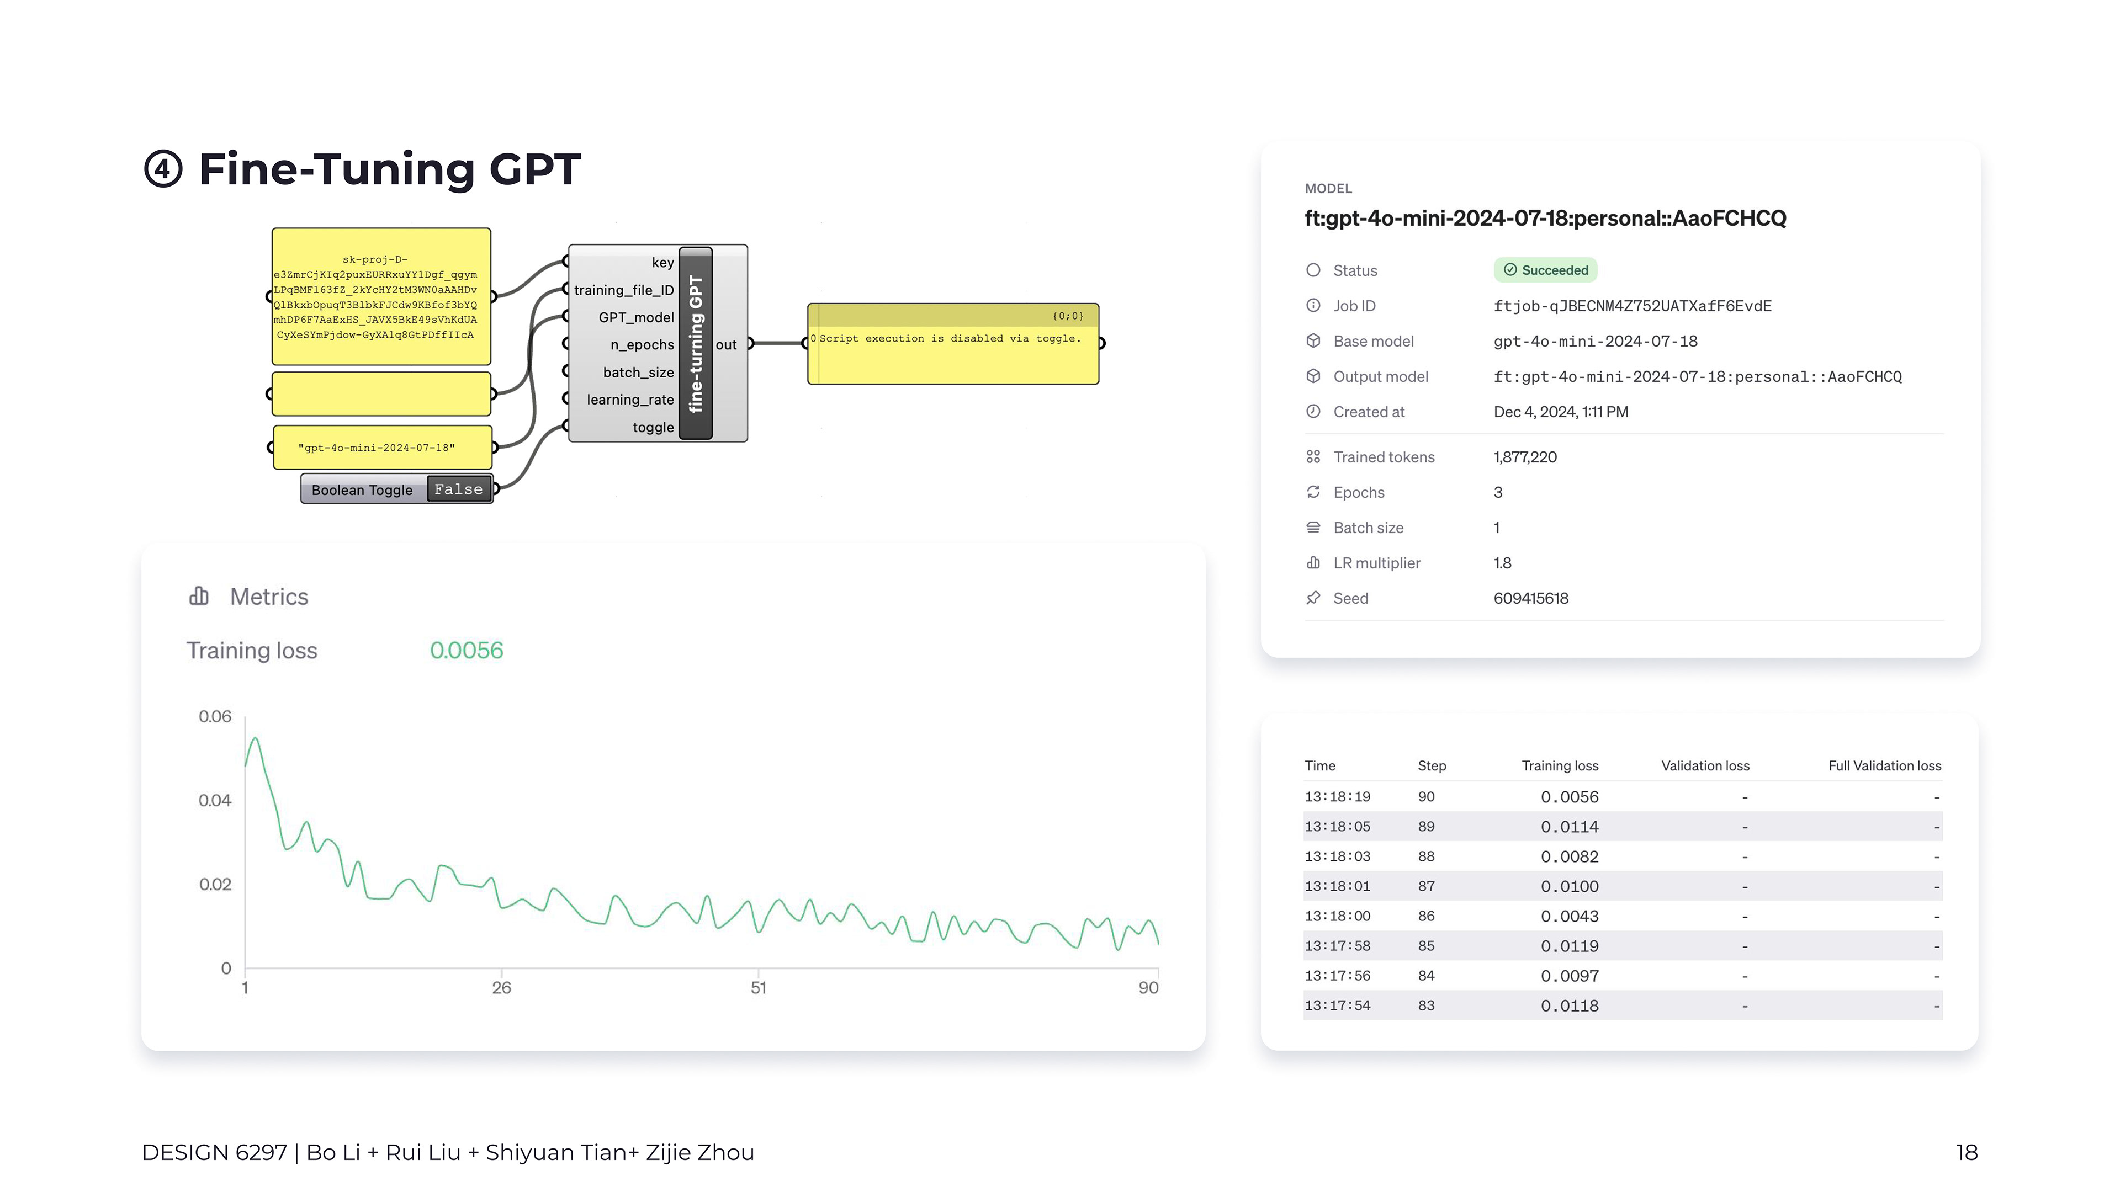Click x-axis label 90 on loss chart

click(1148, 987)
